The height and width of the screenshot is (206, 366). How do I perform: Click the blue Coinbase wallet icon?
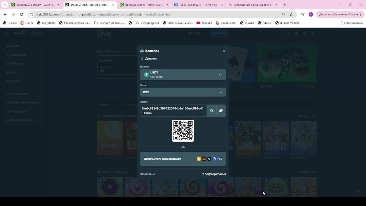click(214, 159)
